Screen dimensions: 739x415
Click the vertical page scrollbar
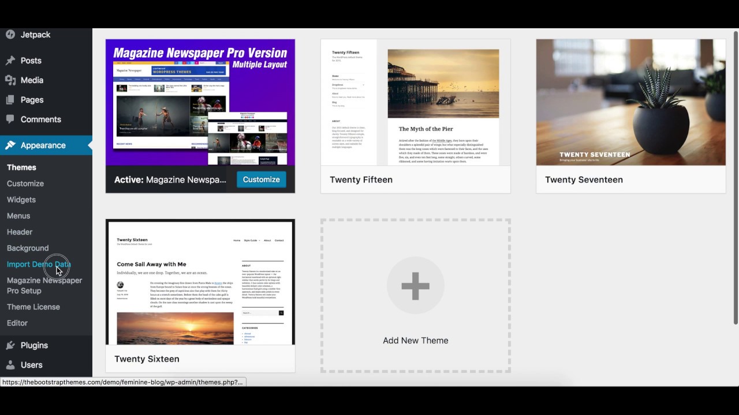click(x=736, y=178)
